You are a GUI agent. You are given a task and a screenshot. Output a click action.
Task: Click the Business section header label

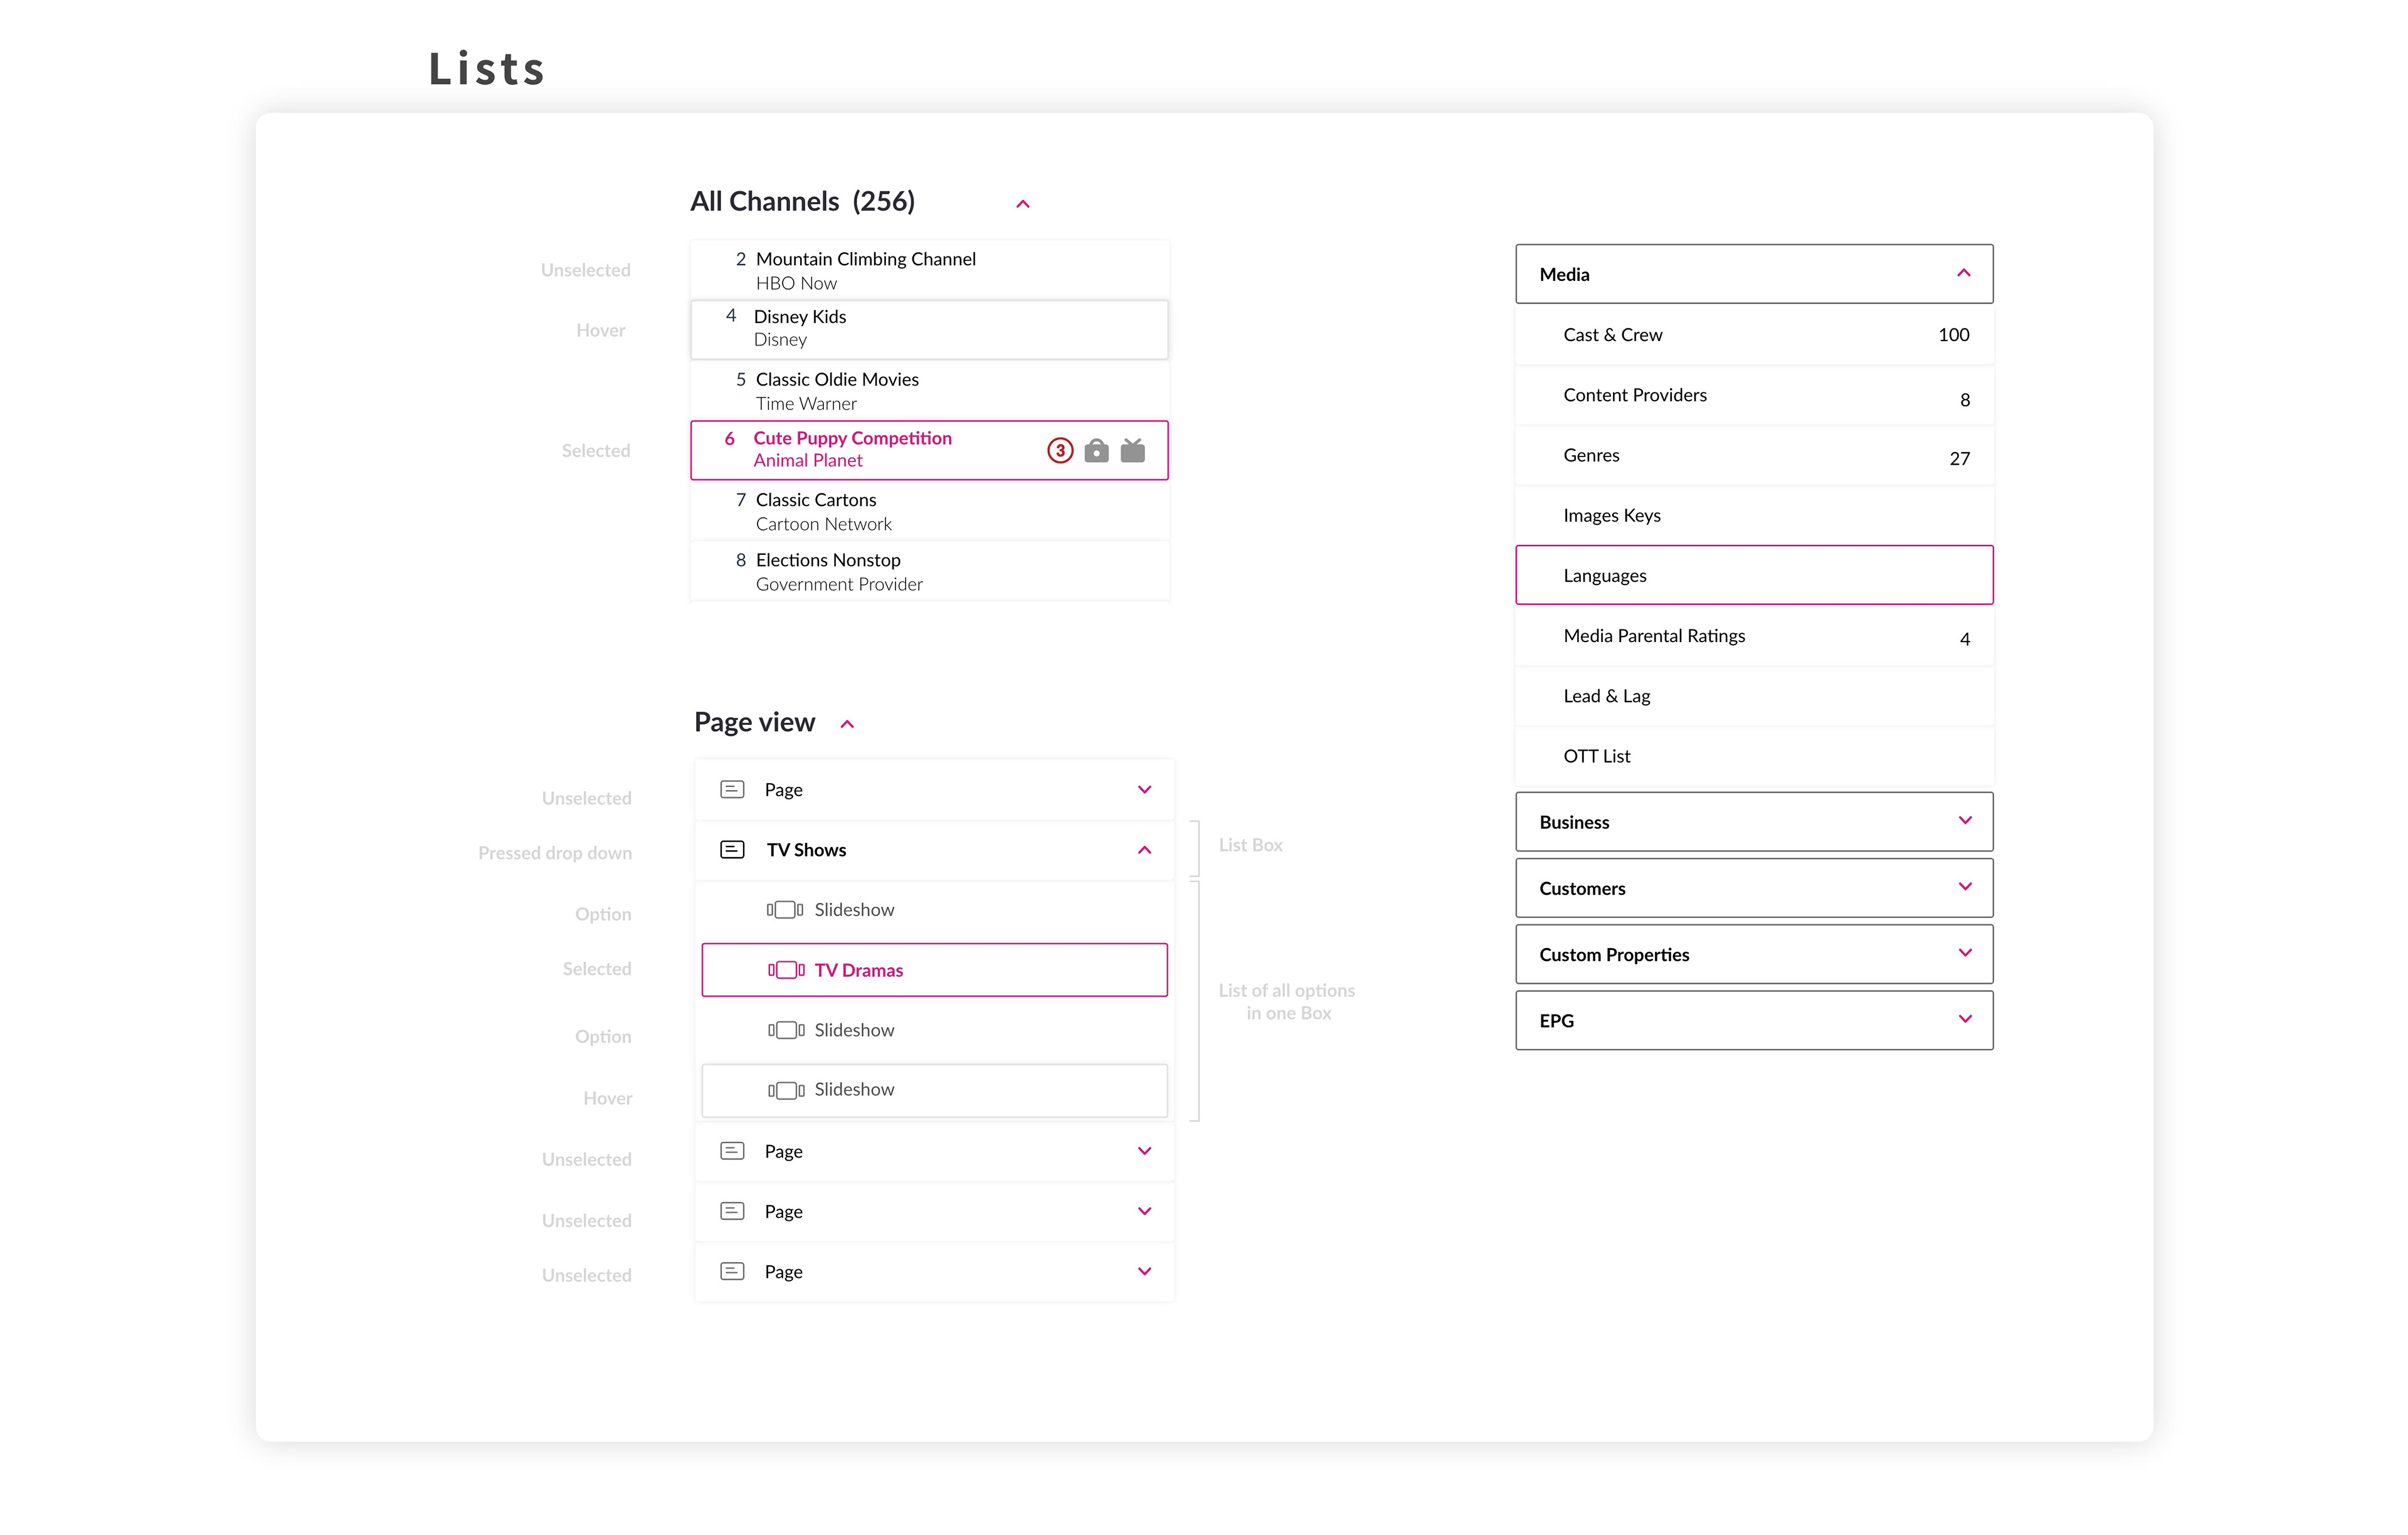[1574, 822]
